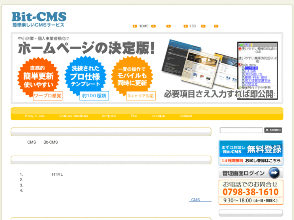Select the 'Various functions' menu tab
This screenshot has height=220, width=294.
tap(74, 116)
